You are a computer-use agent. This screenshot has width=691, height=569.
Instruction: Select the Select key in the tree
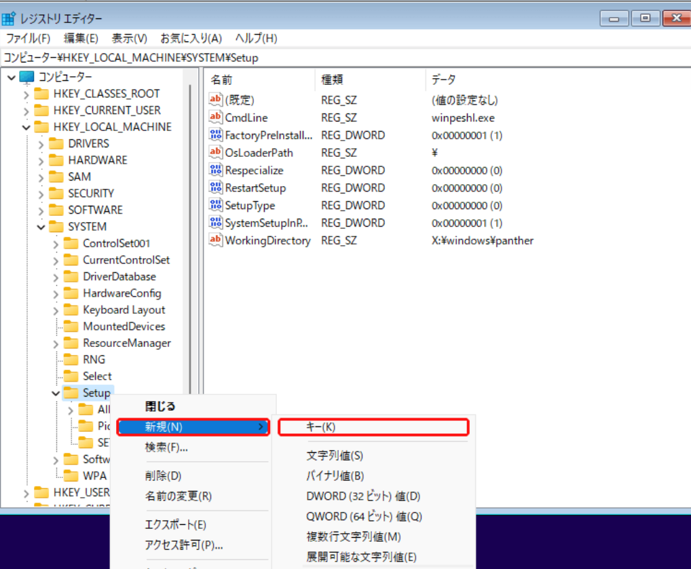[97, 376]
